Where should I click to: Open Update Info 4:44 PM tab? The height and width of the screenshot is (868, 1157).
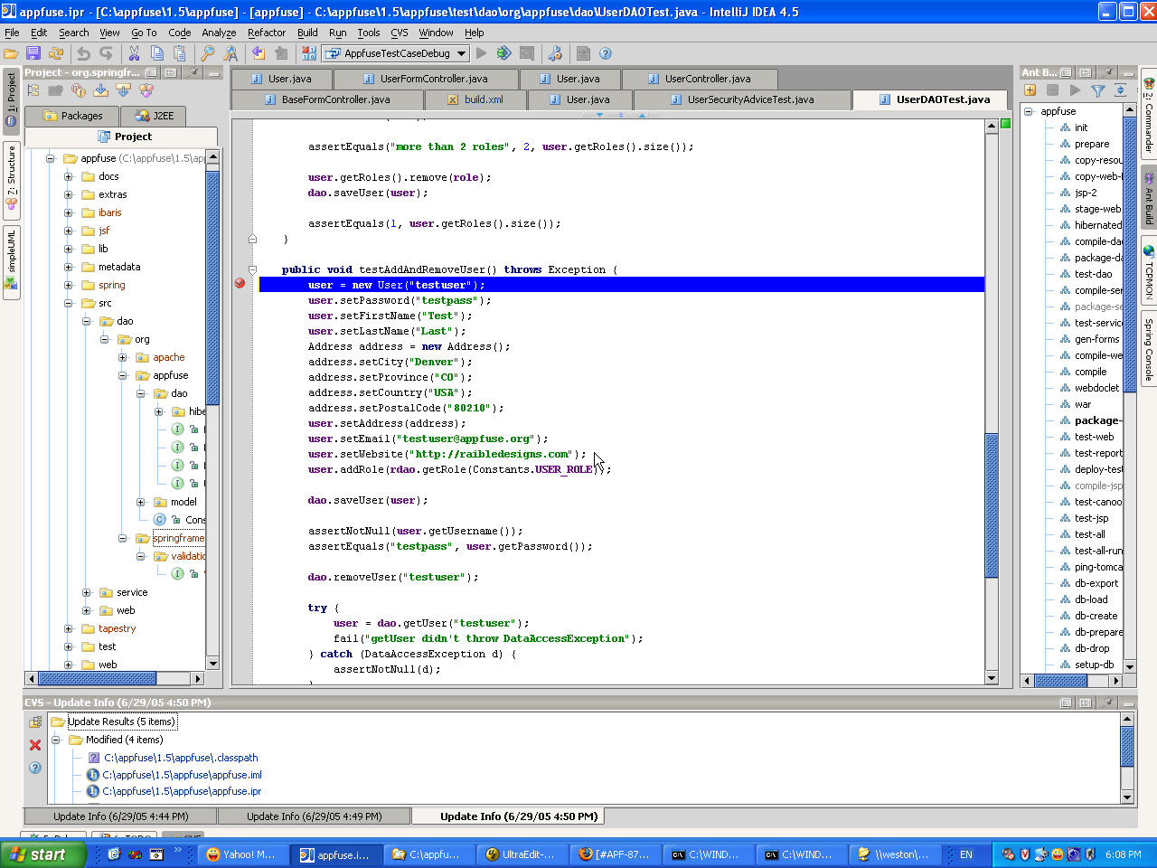tap(121, 816)
